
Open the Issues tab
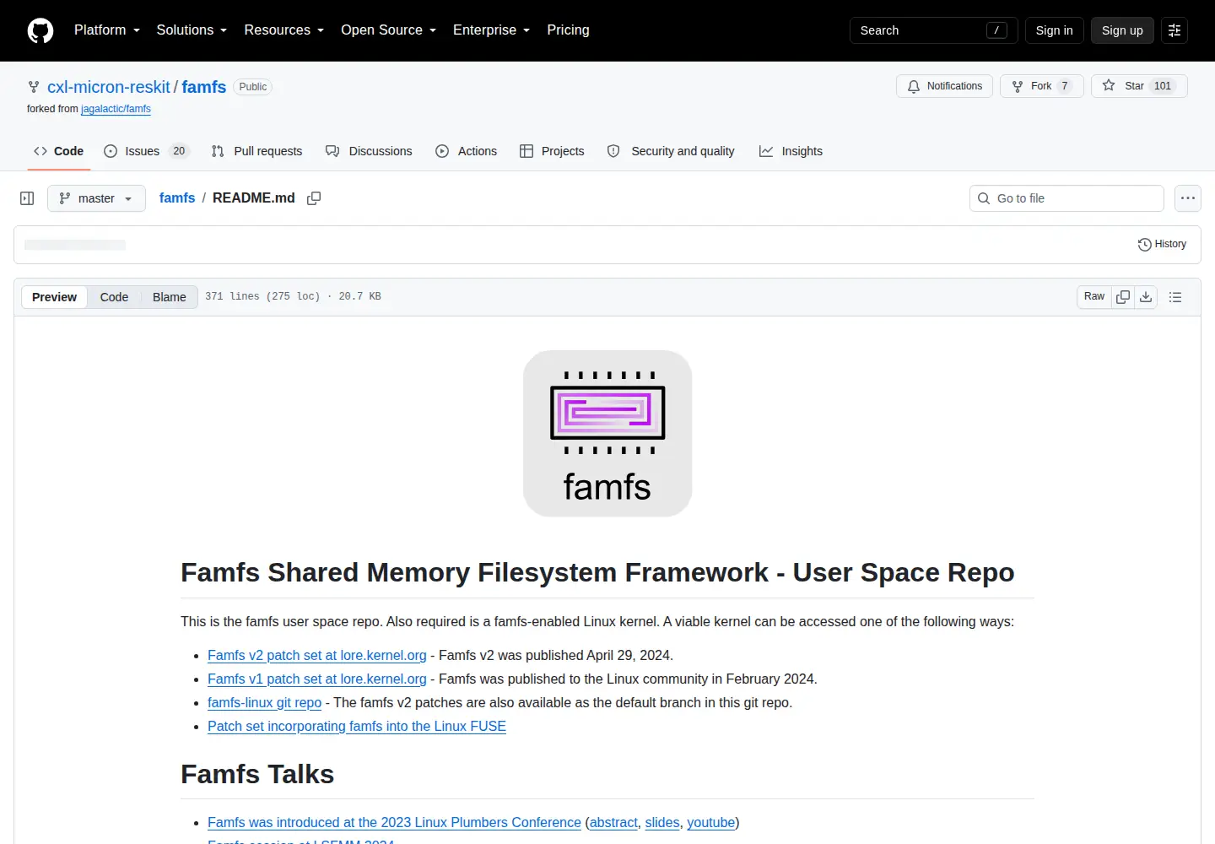point(146,151)
